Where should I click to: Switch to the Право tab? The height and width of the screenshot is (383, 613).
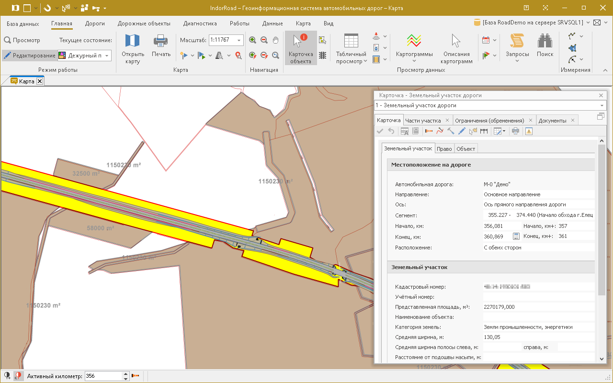(444, 149)
